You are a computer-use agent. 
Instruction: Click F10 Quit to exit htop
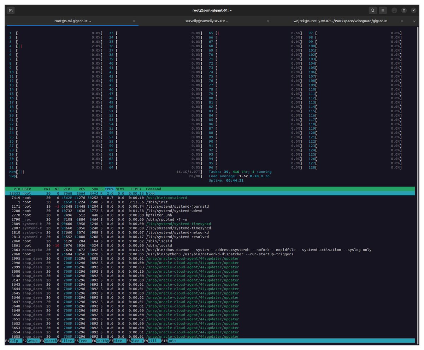point(169,341)
